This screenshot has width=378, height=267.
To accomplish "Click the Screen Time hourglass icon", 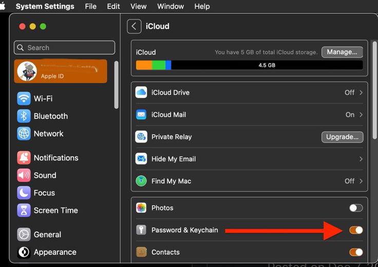I will (24, 210).
